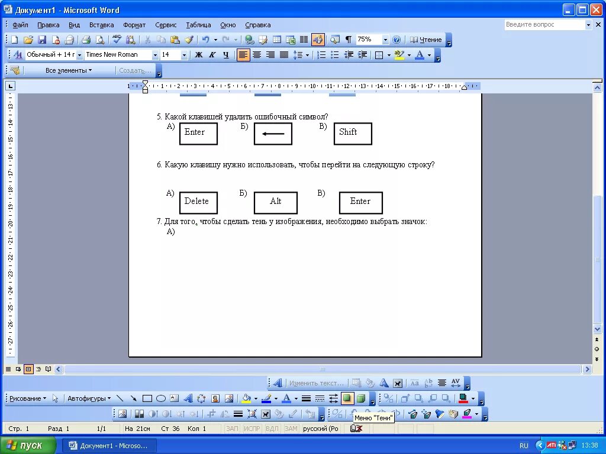Toggle left text alignment

[x=243, y=55]
